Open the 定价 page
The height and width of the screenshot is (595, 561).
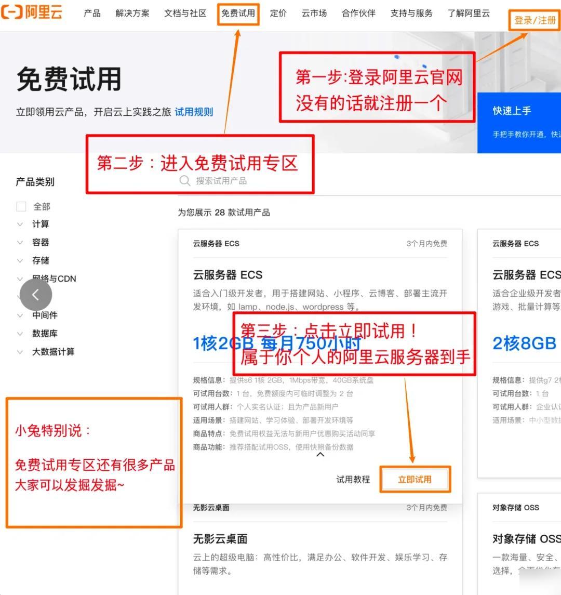click(278, 14)
